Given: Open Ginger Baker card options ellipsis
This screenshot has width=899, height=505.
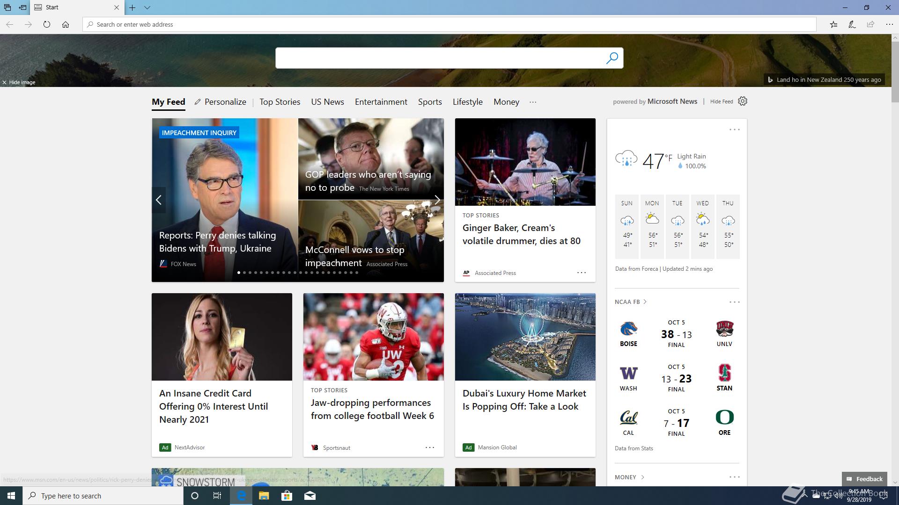Looking at the screenshot, I should (x=582, y=273).
